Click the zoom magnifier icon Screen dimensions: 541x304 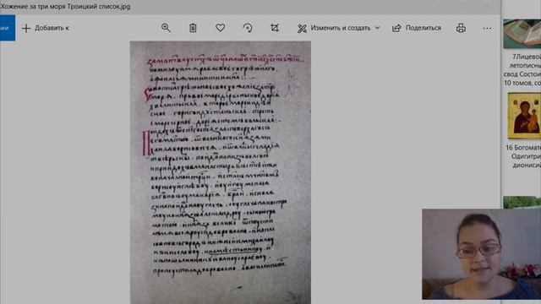tap(166, 28)
